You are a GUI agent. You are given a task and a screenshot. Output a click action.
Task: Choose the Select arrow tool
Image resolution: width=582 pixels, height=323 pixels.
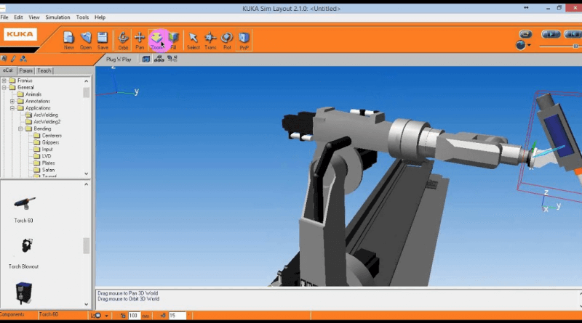193,38
